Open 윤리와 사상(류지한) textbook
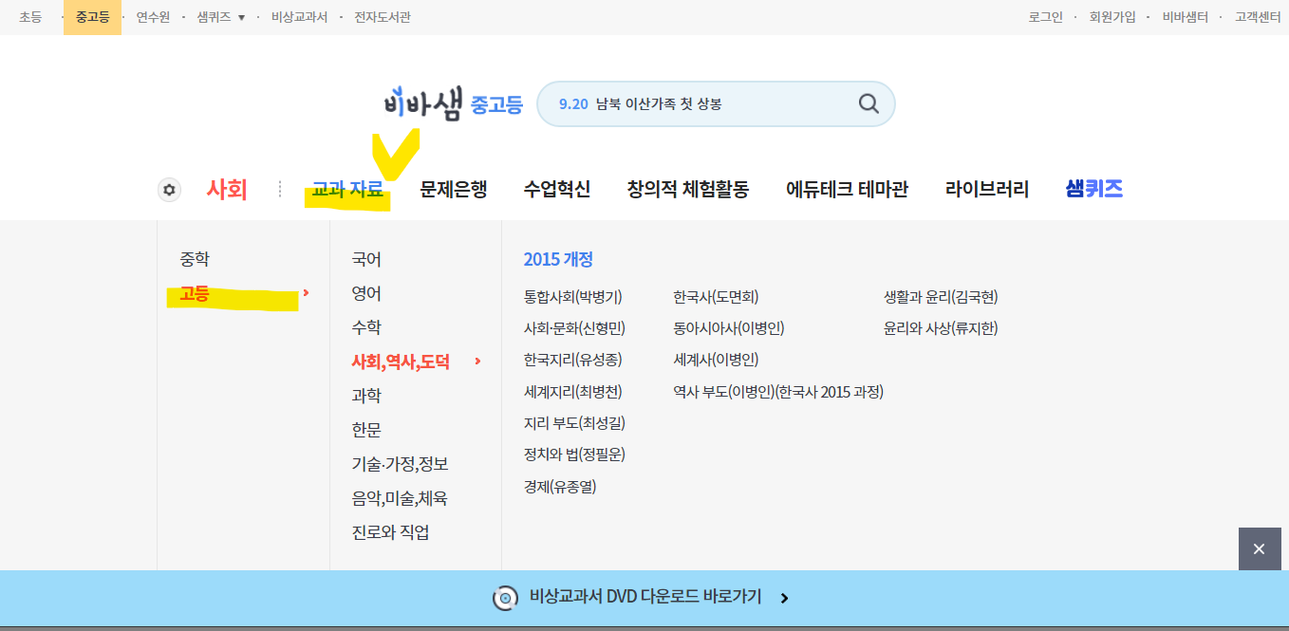 pyautogui.click(x=941, y=328)
